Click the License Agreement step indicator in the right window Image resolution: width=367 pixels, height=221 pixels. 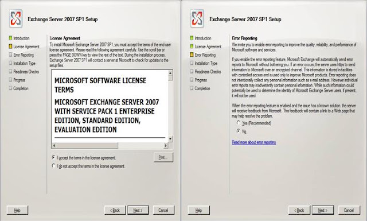point(206,46)
